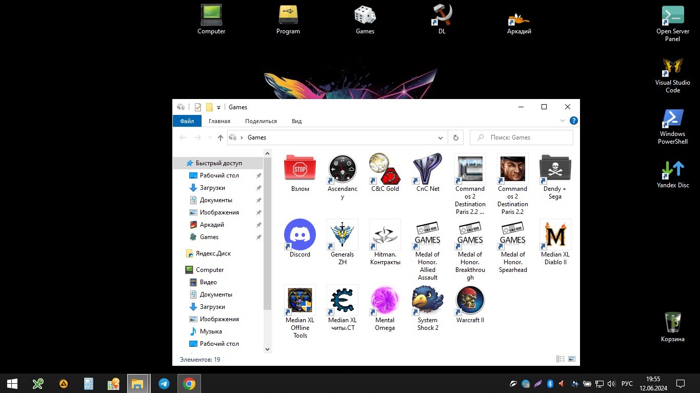
Task: Select Medal of Honor. Spearhead shortcut
Action: tap(513, 246)
